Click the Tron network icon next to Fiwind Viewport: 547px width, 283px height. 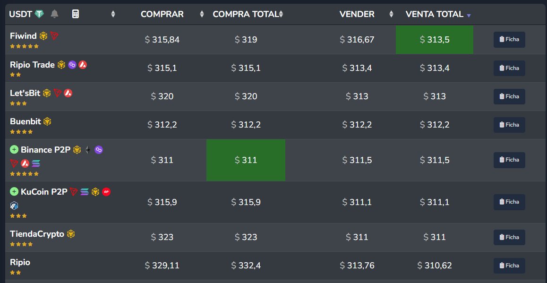pos(54,35)
